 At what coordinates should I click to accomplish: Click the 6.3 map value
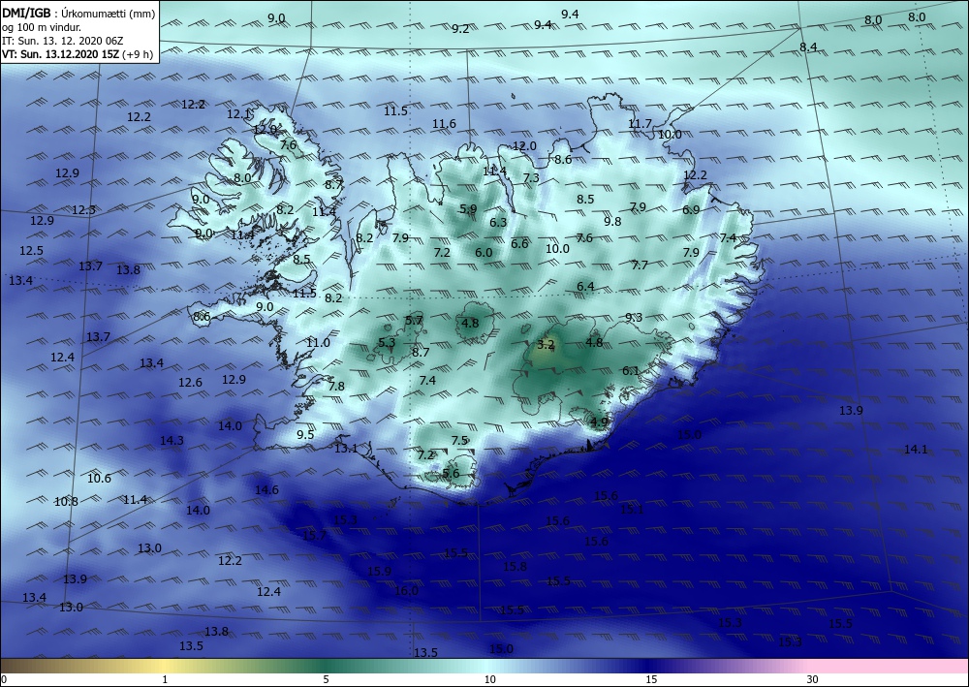click(498, 223)
